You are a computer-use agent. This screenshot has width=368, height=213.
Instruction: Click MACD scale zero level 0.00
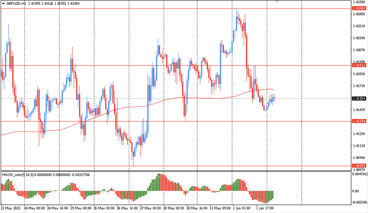click(355, 191)
